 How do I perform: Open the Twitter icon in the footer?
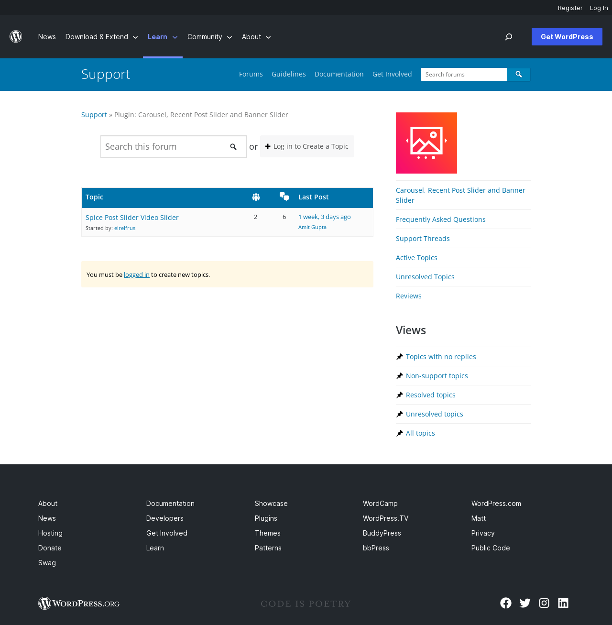point(525,603)
